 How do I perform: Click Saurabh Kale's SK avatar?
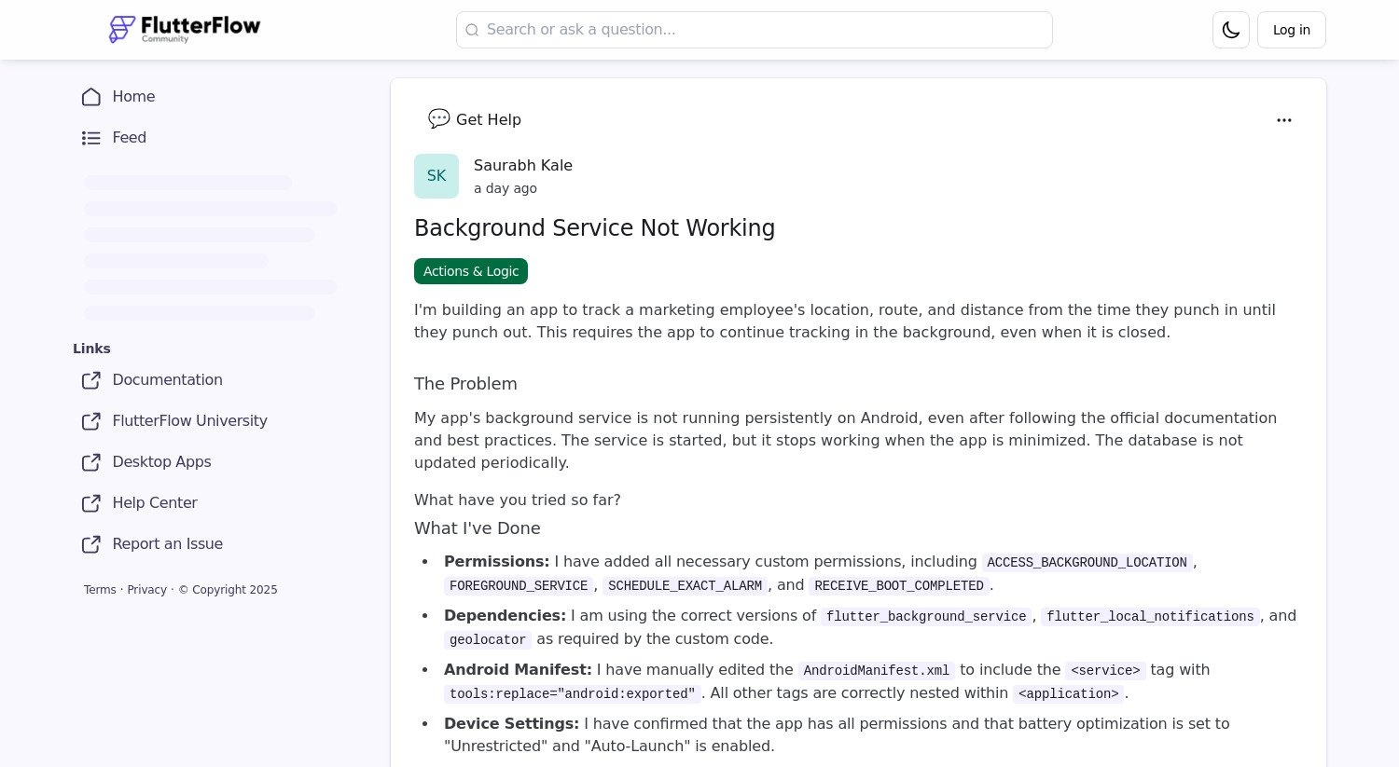click(436, 176)
